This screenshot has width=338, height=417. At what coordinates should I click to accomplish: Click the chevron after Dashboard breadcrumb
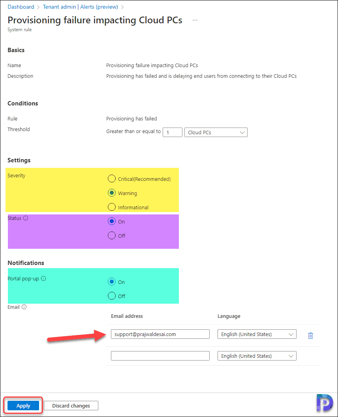[38, 7]
